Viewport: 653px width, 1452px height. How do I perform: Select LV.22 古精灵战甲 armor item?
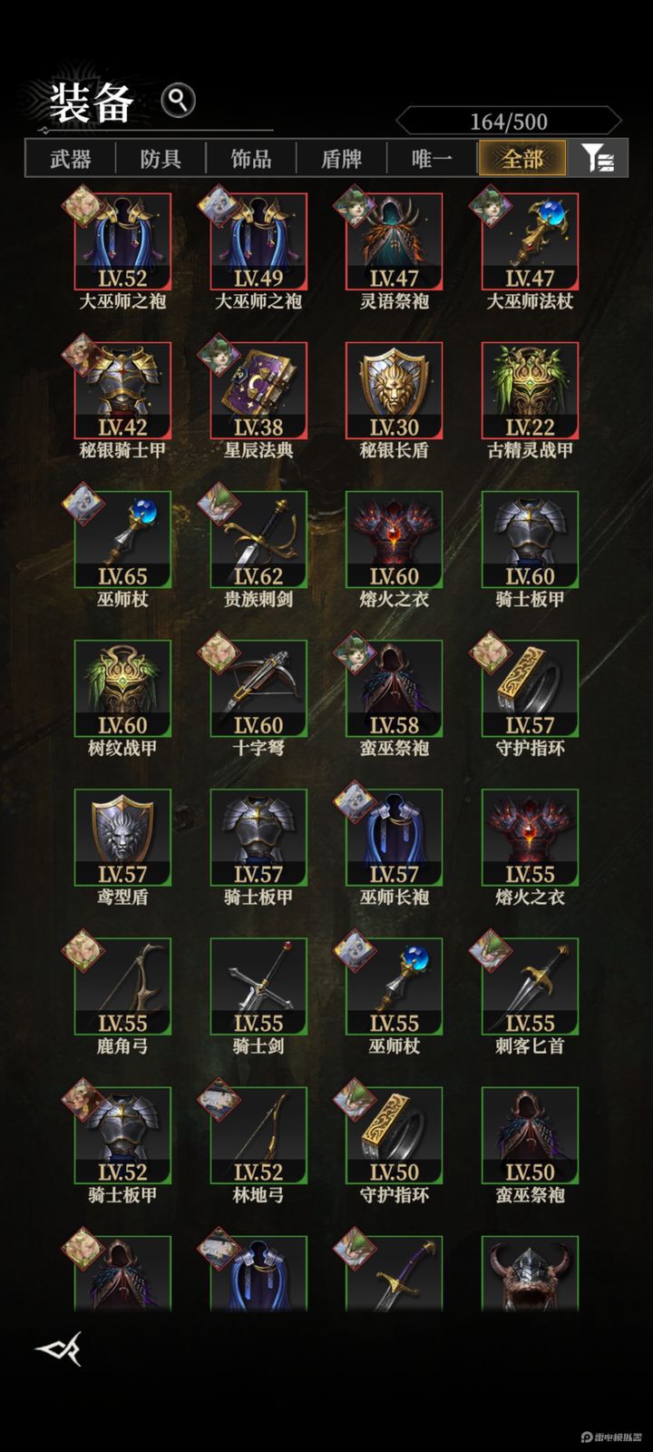[530, 390]
